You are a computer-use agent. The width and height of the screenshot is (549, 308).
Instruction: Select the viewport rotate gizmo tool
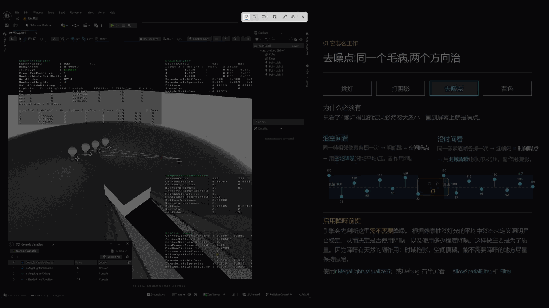point(30,39)
